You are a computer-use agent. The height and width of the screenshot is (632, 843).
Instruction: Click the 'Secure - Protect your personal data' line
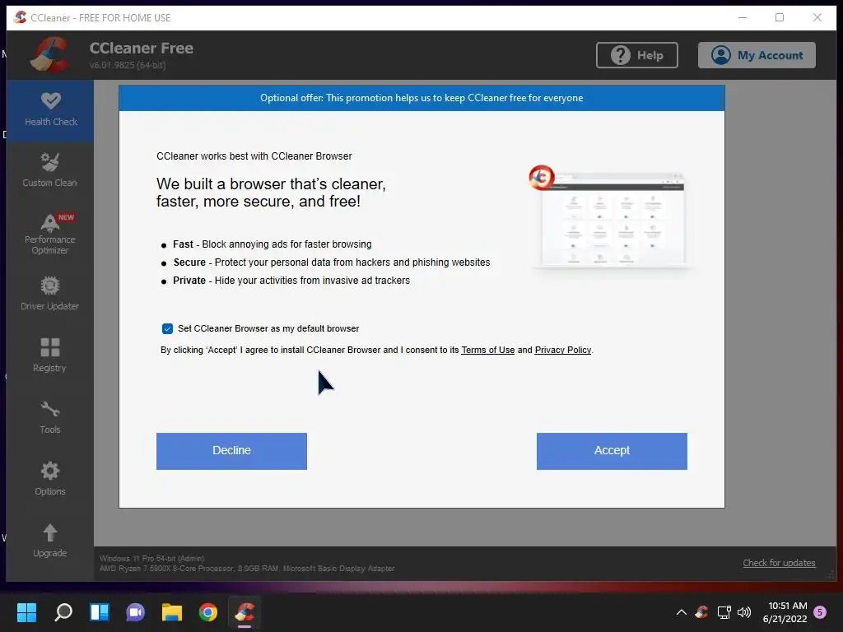coord(332,263)
